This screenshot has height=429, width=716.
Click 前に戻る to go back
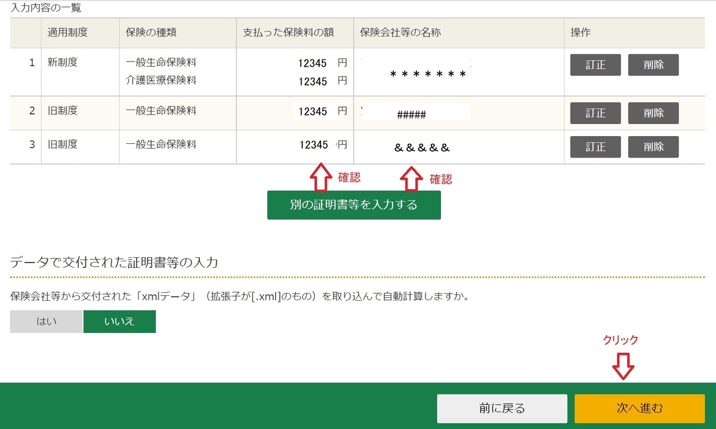[x=503, y=408]
